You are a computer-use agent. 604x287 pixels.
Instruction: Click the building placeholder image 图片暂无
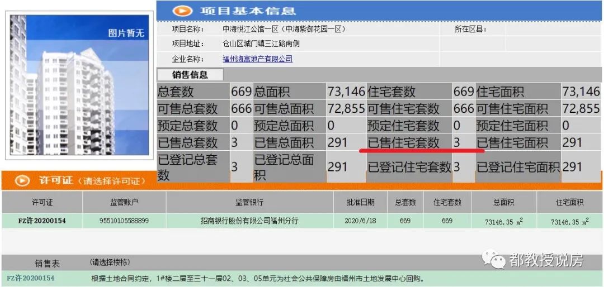[80, 85]
